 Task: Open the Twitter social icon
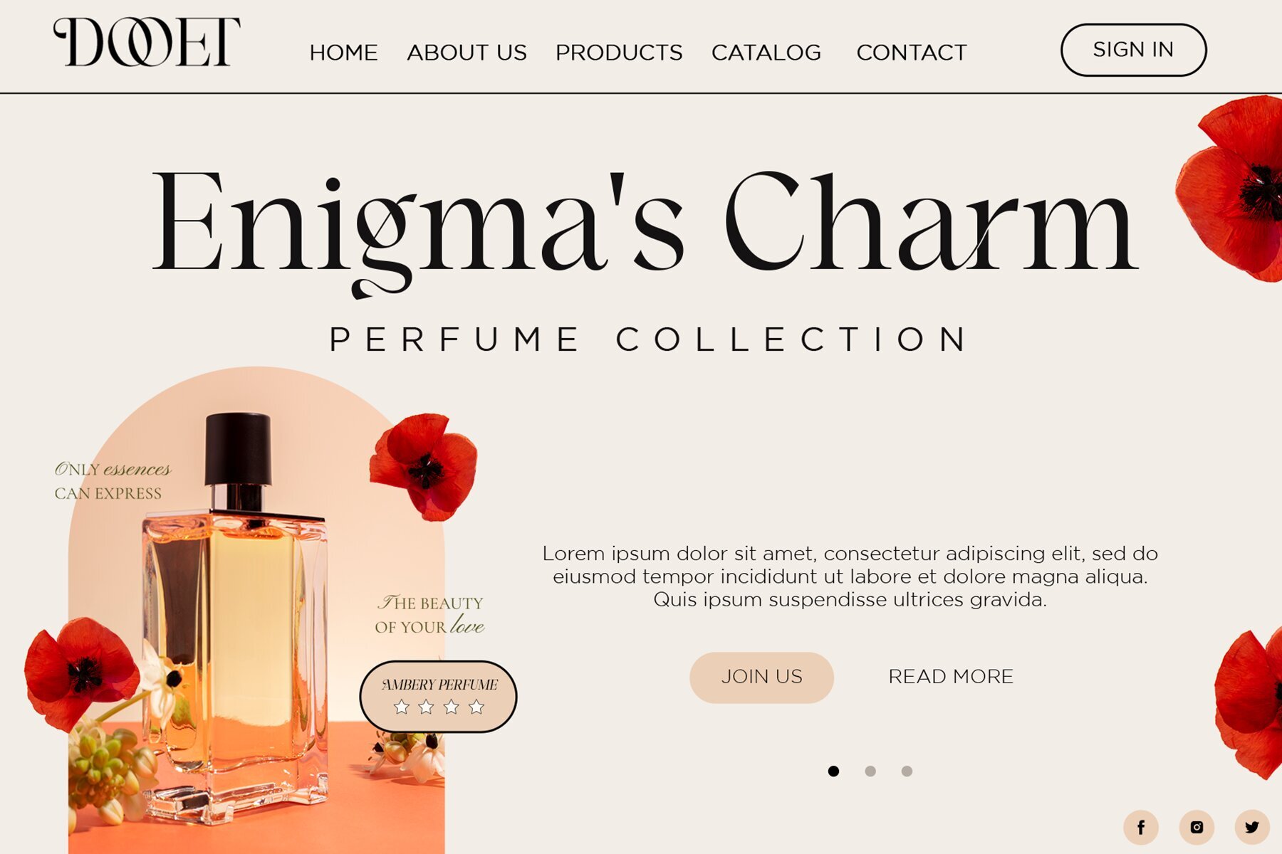coord(1252,827)
